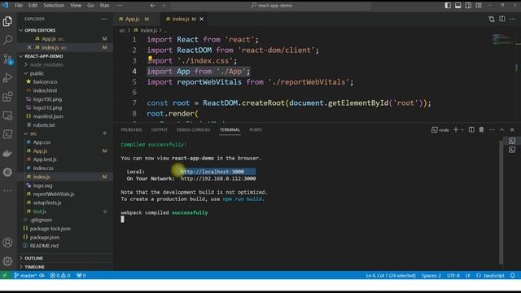Click the master branch in status bar
Screen dimensions: 521x293
click(x=25, y=275)
